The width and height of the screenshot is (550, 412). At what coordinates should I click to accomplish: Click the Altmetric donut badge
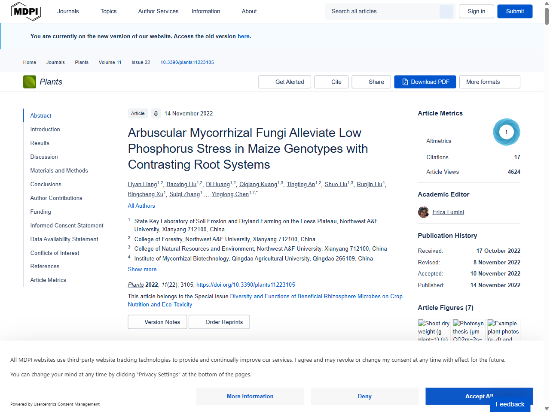point(506,132)
